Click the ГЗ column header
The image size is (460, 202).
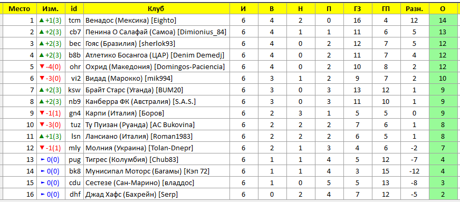pos(357,9)
